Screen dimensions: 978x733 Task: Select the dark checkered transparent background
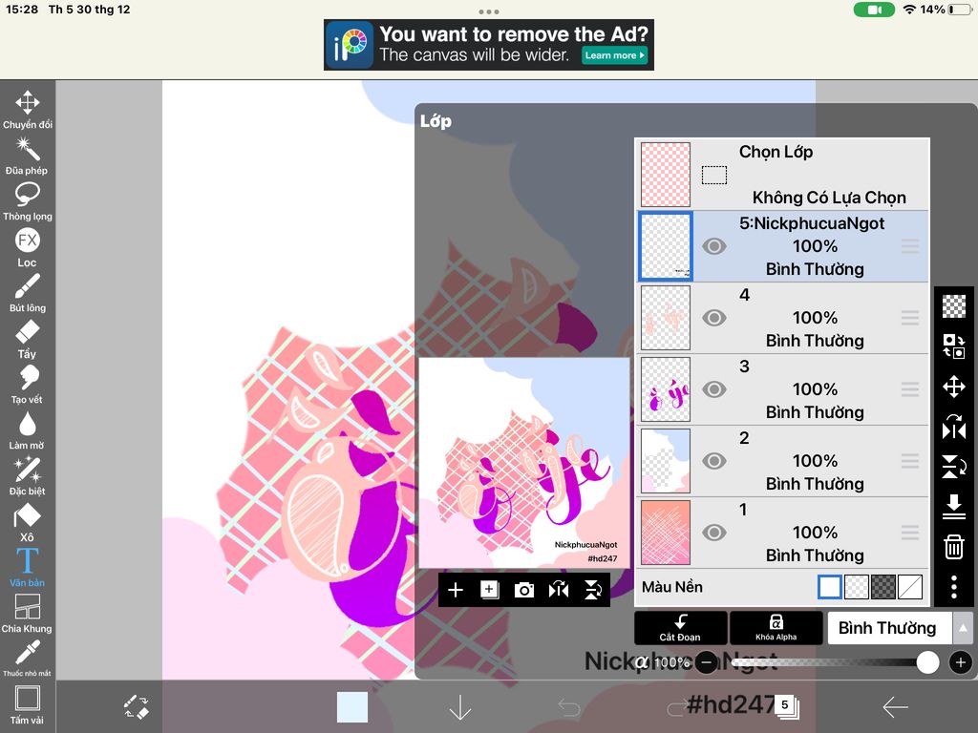(883, 587)
